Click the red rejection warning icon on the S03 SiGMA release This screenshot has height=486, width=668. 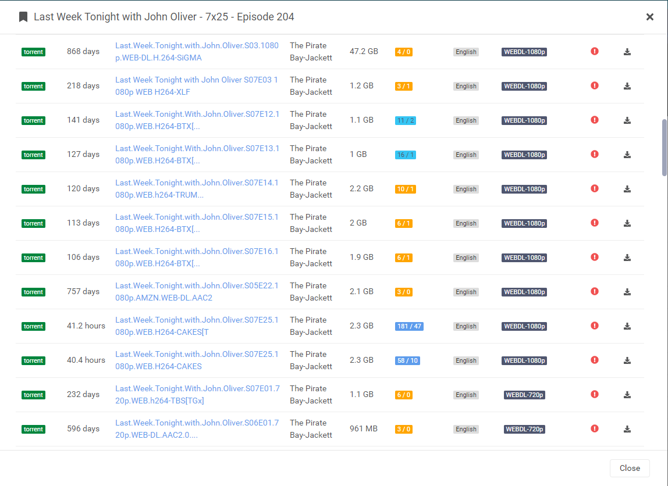coord(594,52)
